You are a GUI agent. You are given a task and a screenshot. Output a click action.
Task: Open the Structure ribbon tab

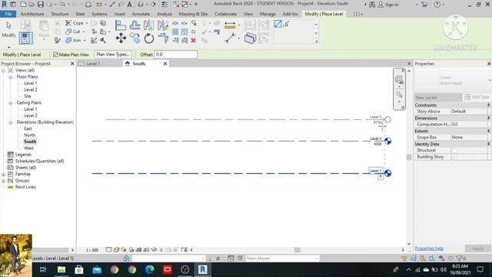[x=60, y=14]
